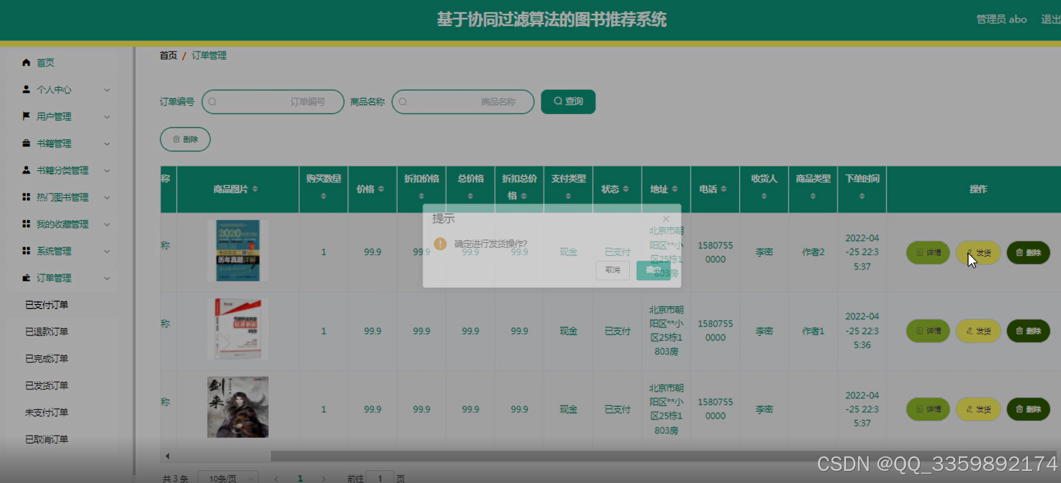1061x483 pixels.
Task: Click the 2020 exam book cover thumbnail
Action: (x=238, y=251)
